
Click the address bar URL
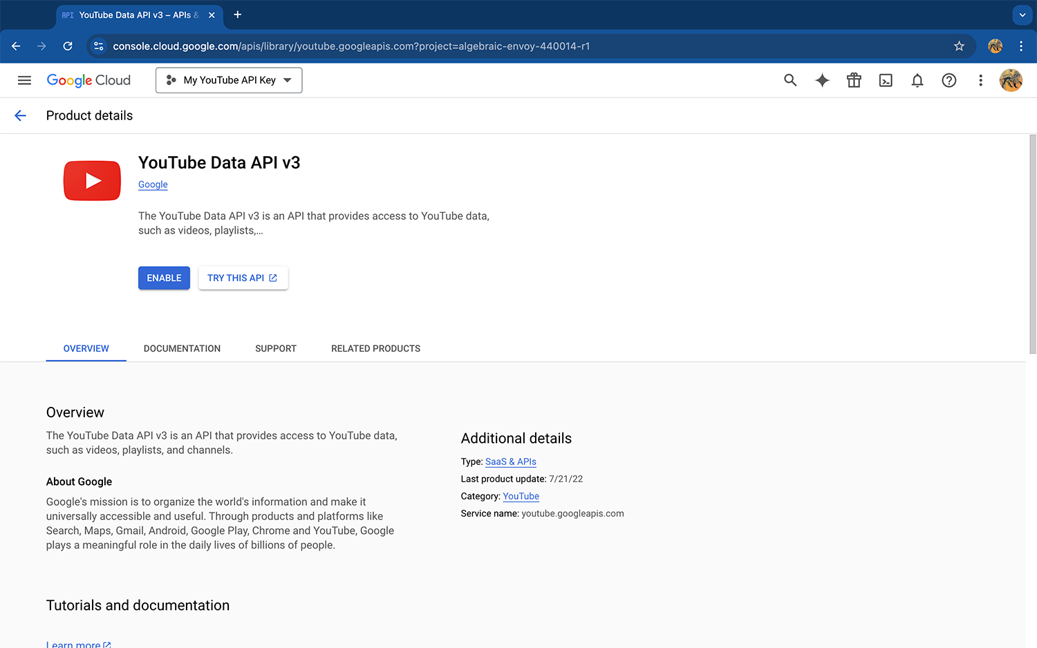coord(351,46)
